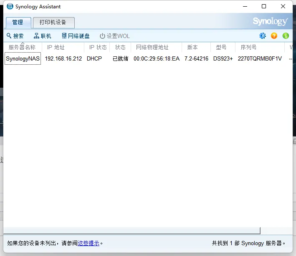296x256 pixels.
Task: Switch to the 管理 tab
Action: pos(18,23)
